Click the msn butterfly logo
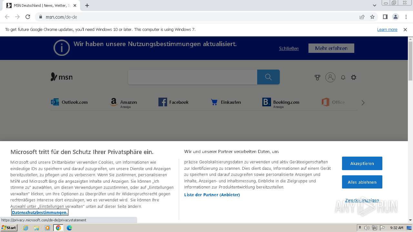Screen dimensions: 413x232 [62, 77]
